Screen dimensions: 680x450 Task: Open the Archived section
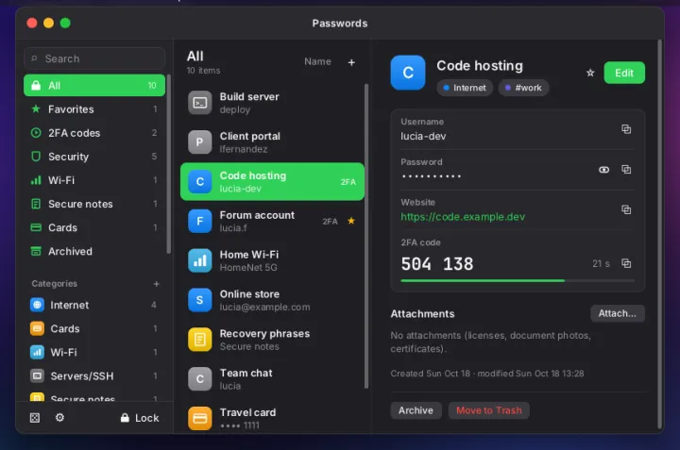(94, 251)
